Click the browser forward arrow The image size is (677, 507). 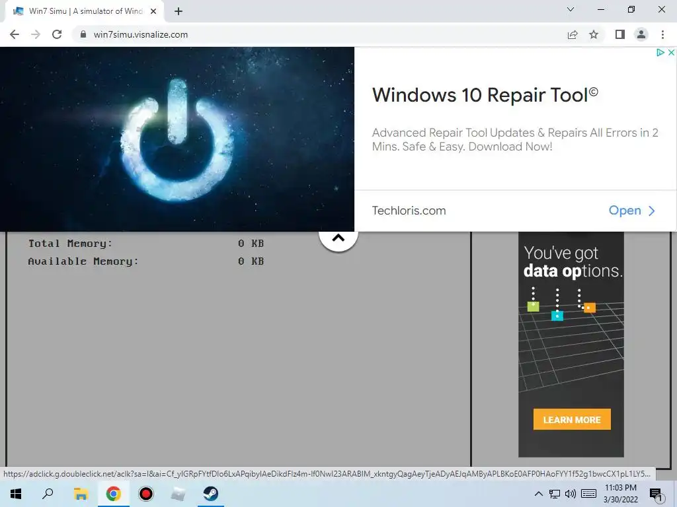pyautogui.click(x=36, y=34)
